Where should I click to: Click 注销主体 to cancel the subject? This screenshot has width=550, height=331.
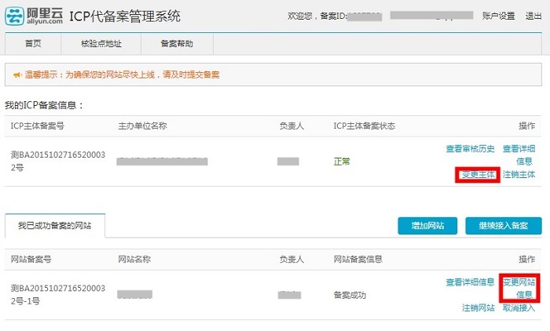(519, 174)
